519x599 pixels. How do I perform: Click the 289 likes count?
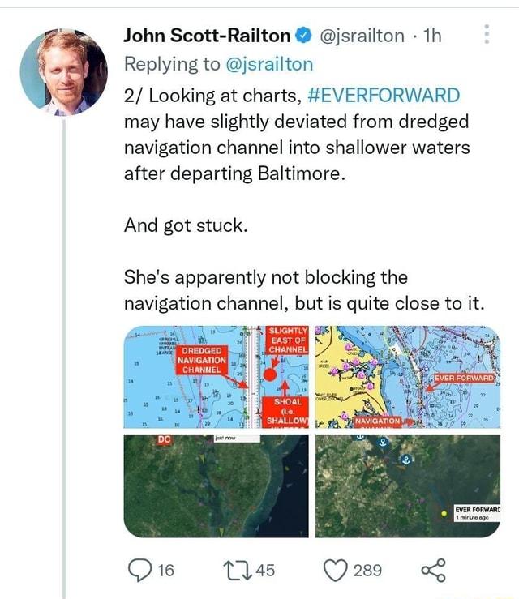point(367,571)
